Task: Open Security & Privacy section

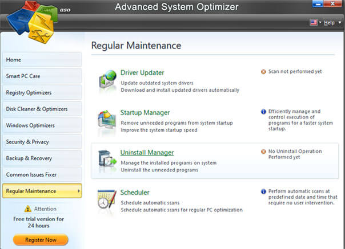Action: (x=42, y=142)
